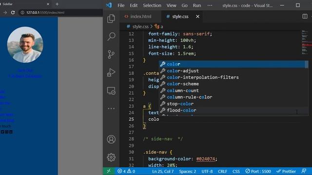Click the VS Code logo icon
The width and height of the screenshot is (312, 175).
109,5
